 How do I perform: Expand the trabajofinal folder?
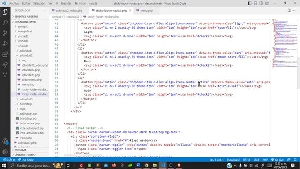(x=25, y=31)
